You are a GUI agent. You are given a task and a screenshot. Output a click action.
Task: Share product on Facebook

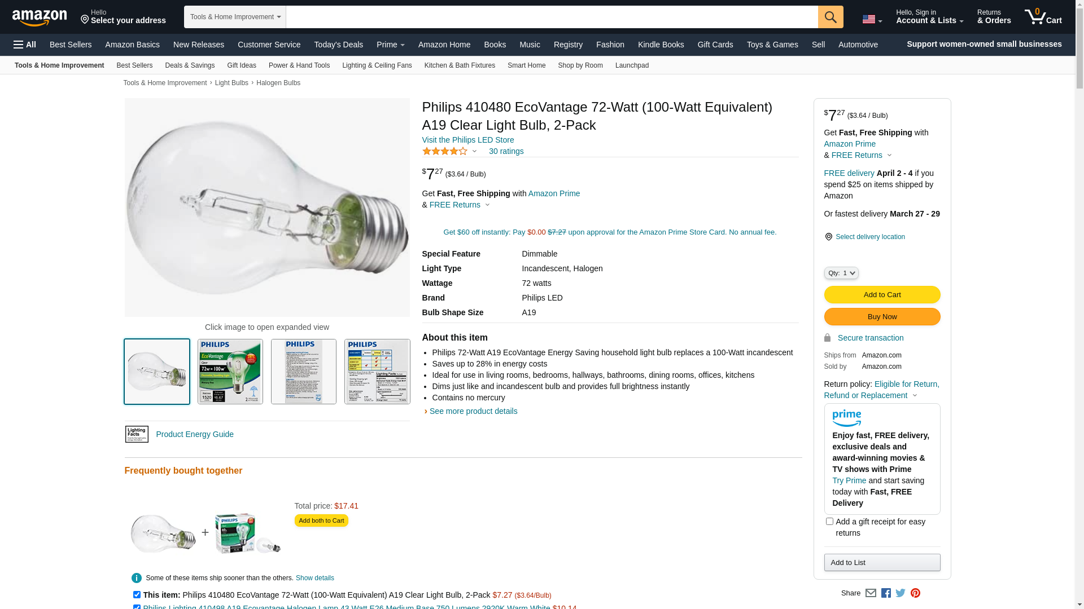(x=886, y=593)
